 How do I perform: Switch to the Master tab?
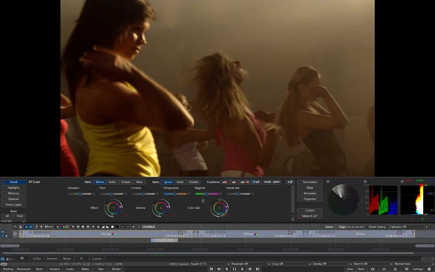point(67,259)
